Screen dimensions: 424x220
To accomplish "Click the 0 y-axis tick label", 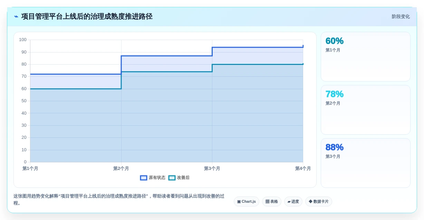I will 25,162.
